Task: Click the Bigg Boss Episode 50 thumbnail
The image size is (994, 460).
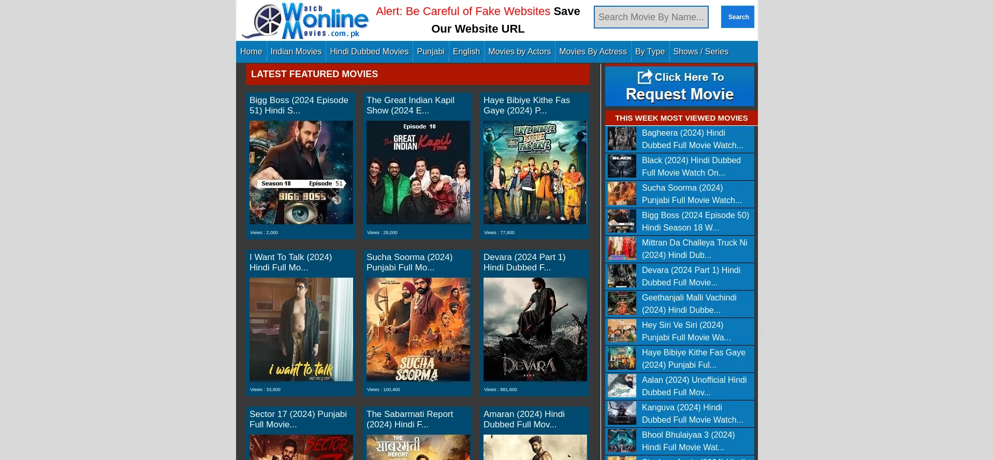Action: click(x=622, y=221)
